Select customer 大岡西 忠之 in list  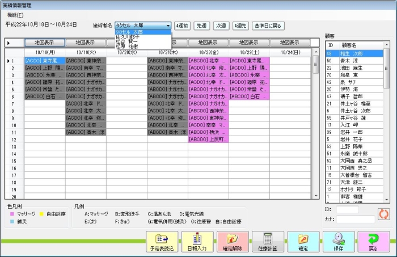pos(354,168)
